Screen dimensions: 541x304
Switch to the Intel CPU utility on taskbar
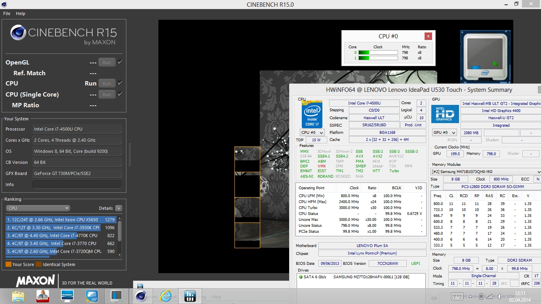point(116,296)
